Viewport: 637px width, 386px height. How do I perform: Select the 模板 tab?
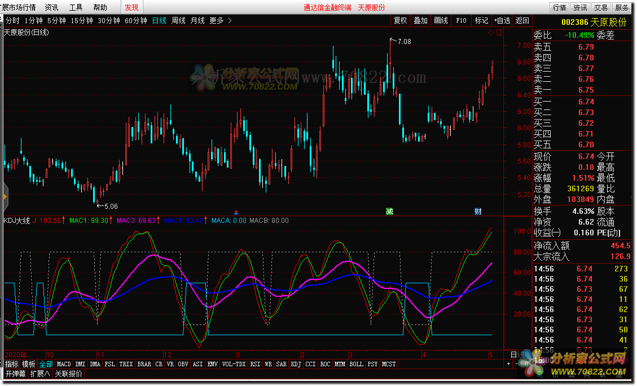tap(29, 364)
